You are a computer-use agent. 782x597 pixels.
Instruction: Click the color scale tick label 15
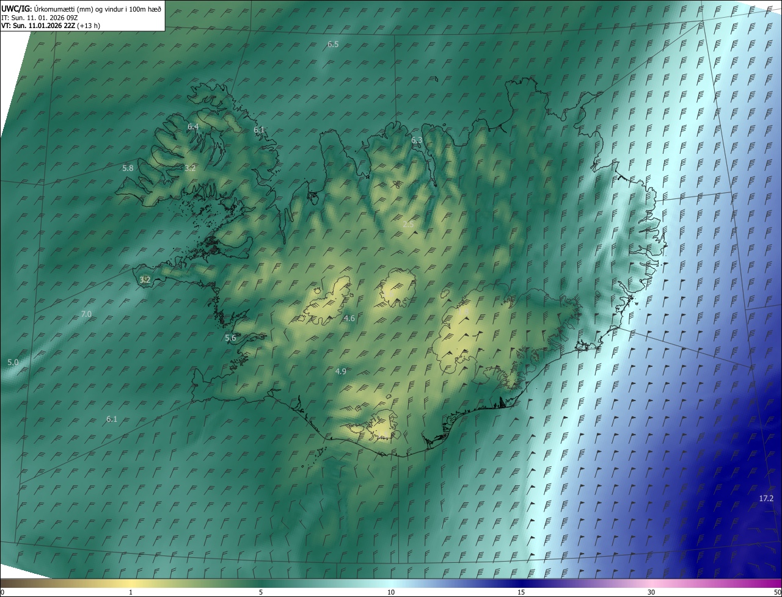(x=521, y=593)
